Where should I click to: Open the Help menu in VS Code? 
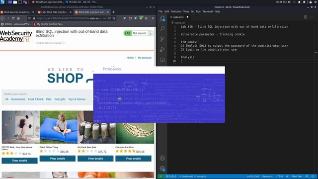(217, 11)
